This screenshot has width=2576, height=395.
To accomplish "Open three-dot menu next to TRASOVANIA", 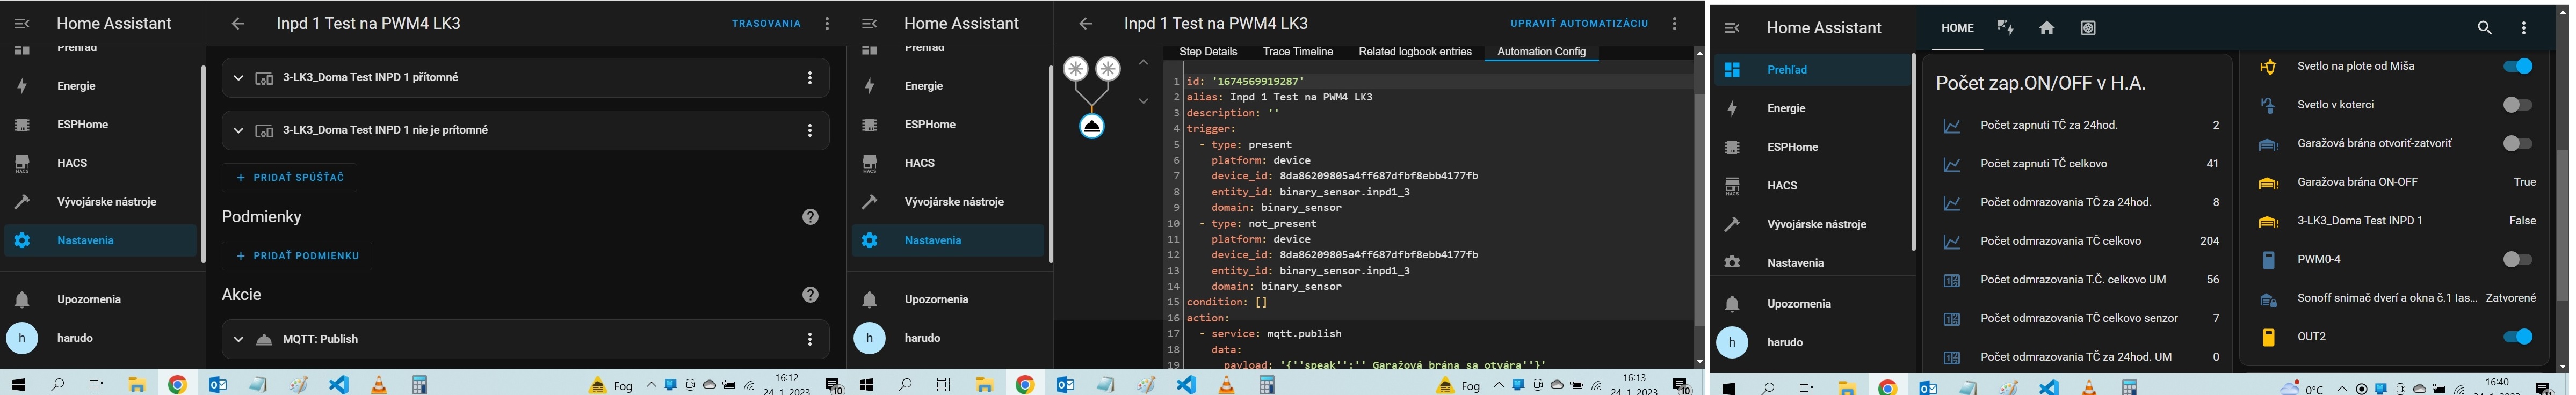I will [826, 24].
